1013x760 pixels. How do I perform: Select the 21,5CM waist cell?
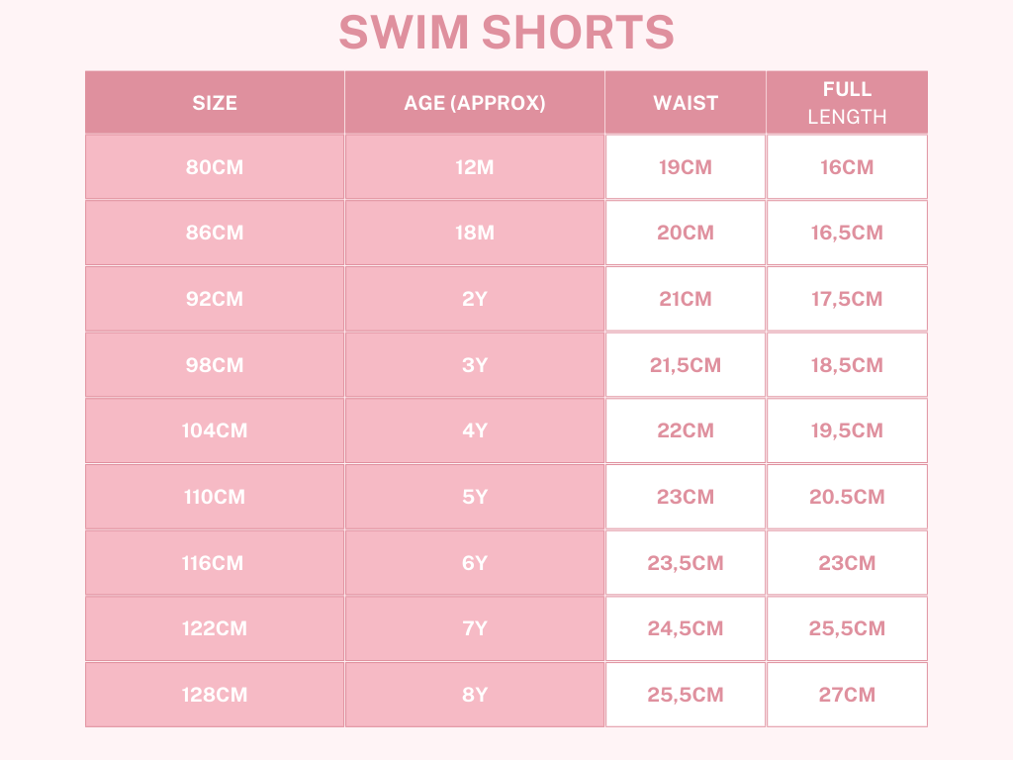pyautogui.click(x=686, y=365)
